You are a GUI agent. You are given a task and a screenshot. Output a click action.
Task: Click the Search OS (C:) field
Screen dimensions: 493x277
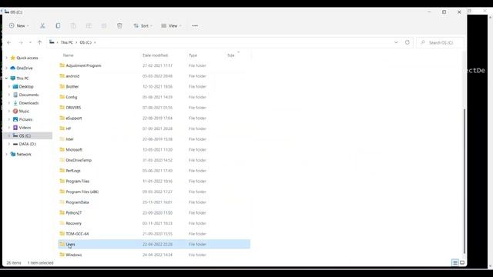(x=440, y=42)
